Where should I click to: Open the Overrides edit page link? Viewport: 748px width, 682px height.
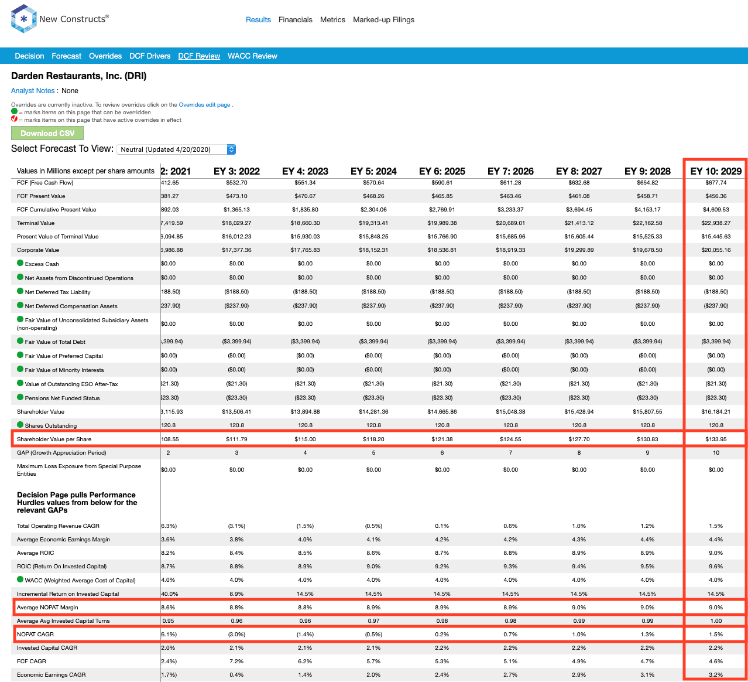204,105
